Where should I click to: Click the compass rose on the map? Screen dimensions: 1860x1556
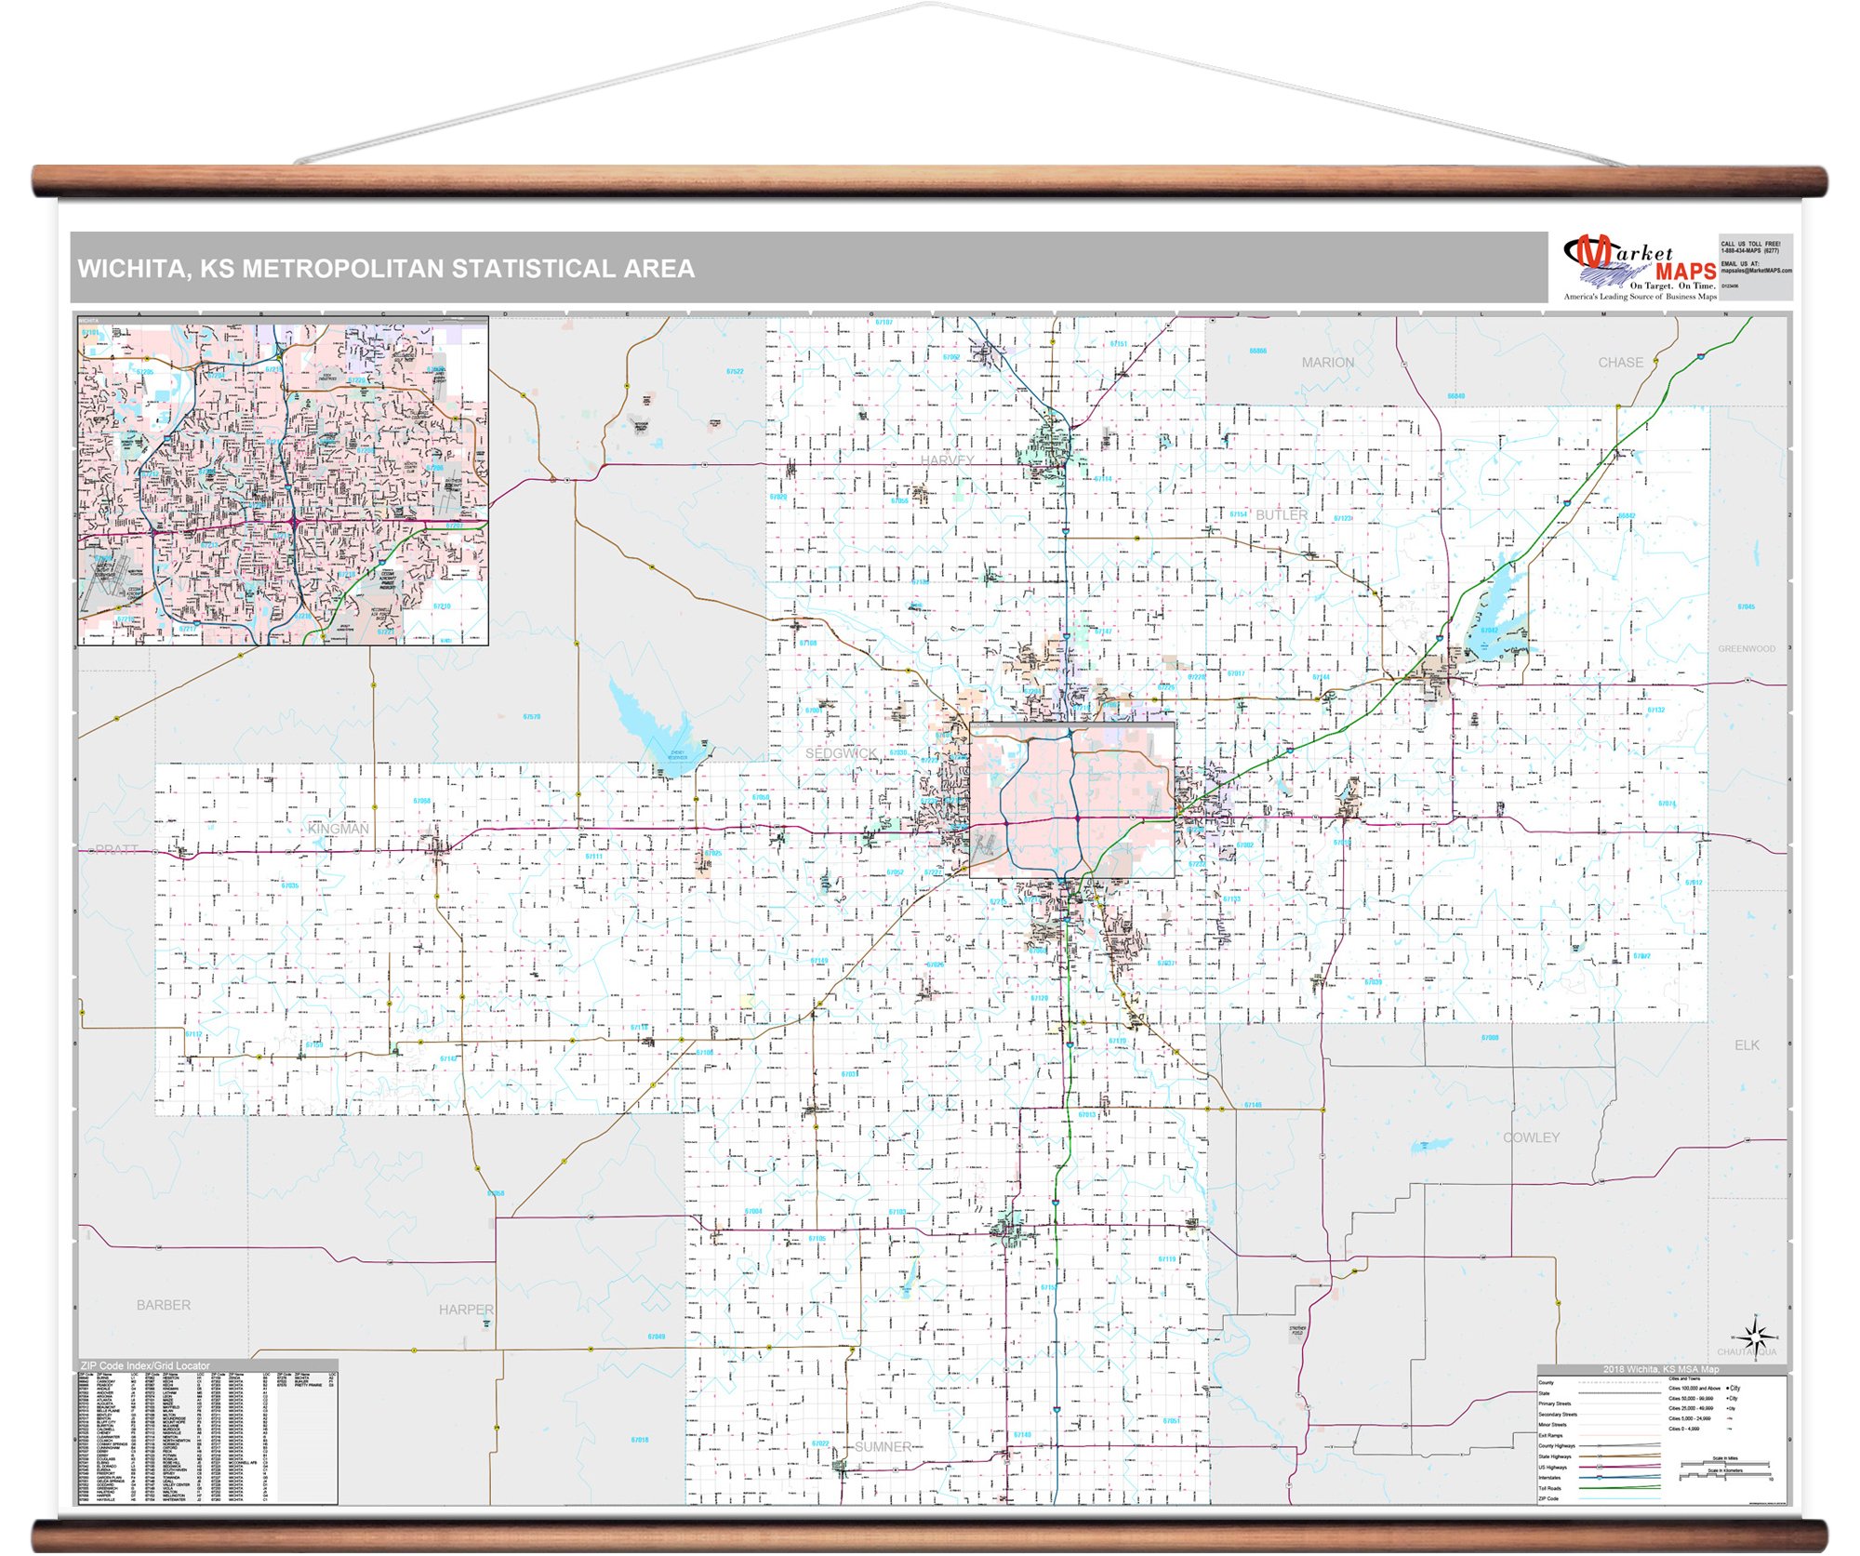click(x=1757, y=1339)
